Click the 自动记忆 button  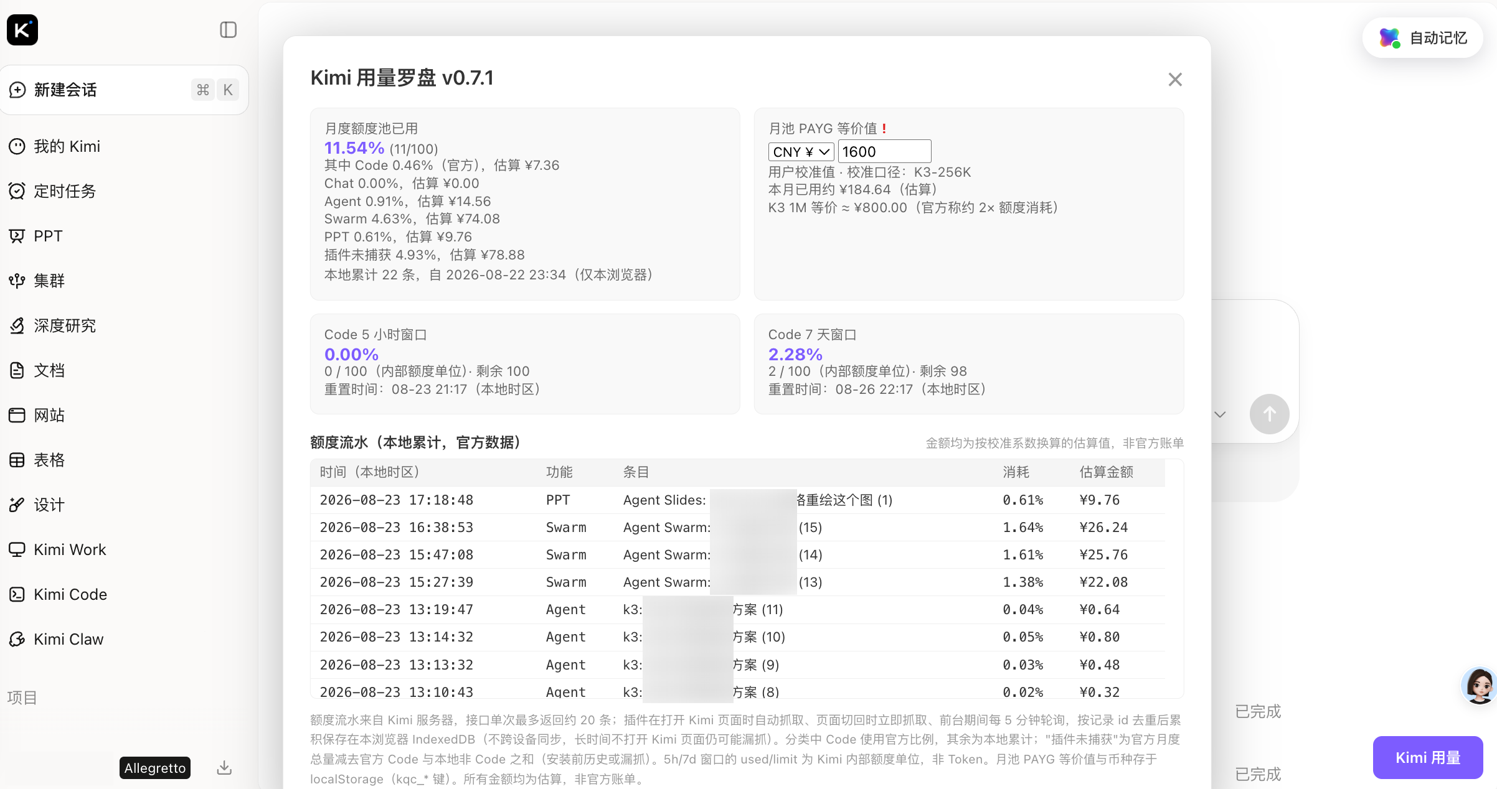click(x=1423, y=38)
